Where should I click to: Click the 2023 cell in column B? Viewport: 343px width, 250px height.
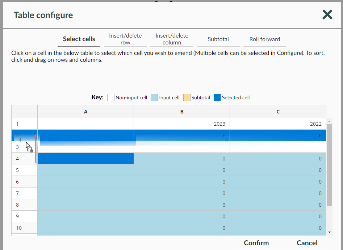(x=182, y=124)
